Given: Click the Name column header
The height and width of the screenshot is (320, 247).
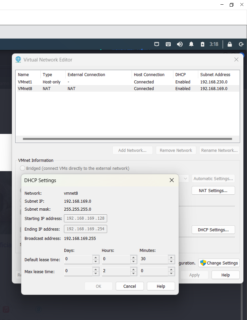Looking at the screenshot, I should click(x=28, y=74).
